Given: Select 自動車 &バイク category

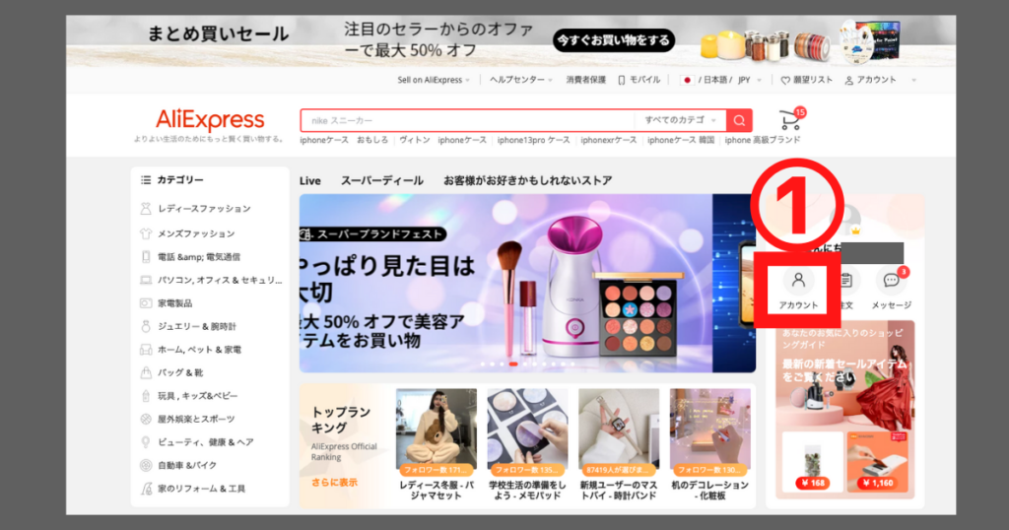Looking at the screenshot, I should (x=187, y=465).
